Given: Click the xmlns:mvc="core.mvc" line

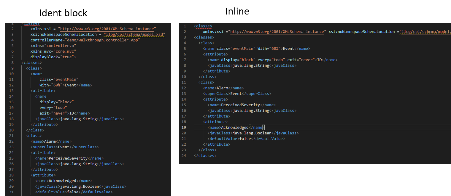Looking at the screenshot, I should click(x=53, y=51).
